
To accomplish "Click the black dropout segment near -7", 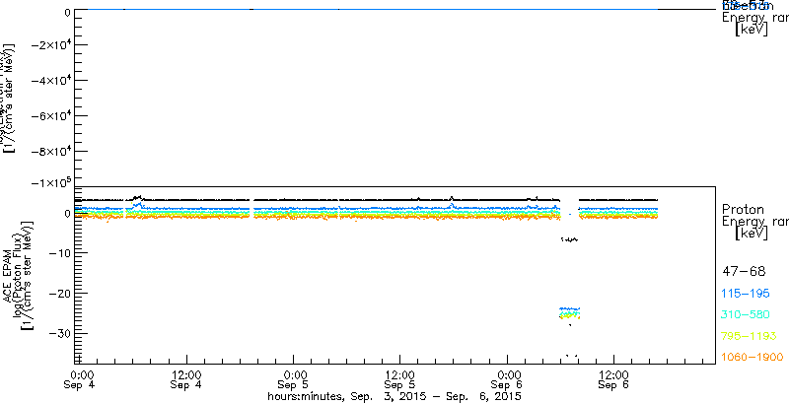I will (570, 239).
